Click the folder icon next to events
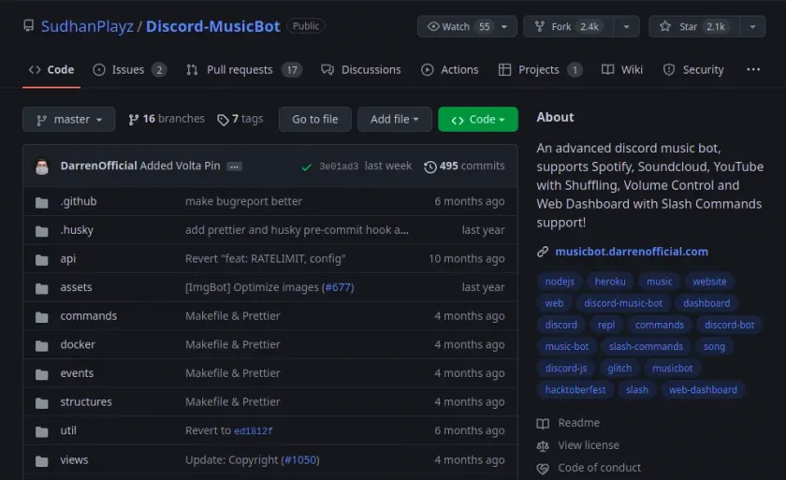 pyautogui.click(x=42, y=374)
